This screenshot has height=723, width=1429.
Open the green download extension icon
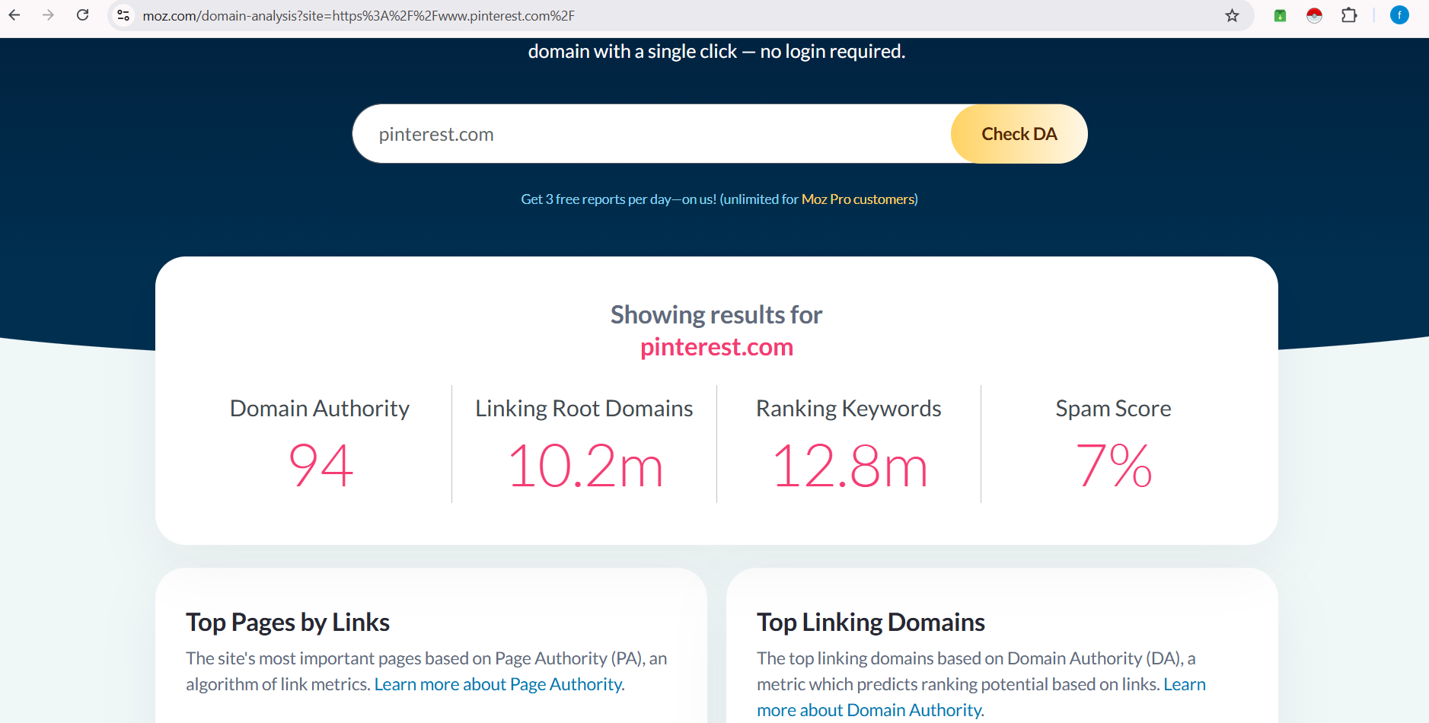click(1280, 15)
